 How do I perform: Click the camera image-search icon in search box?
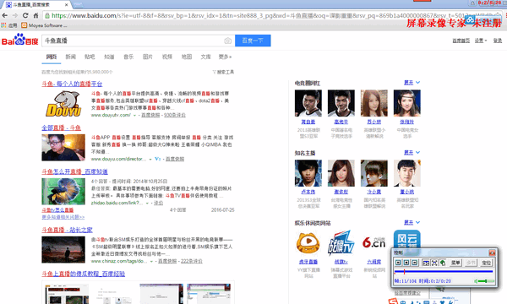coord(227,41)
